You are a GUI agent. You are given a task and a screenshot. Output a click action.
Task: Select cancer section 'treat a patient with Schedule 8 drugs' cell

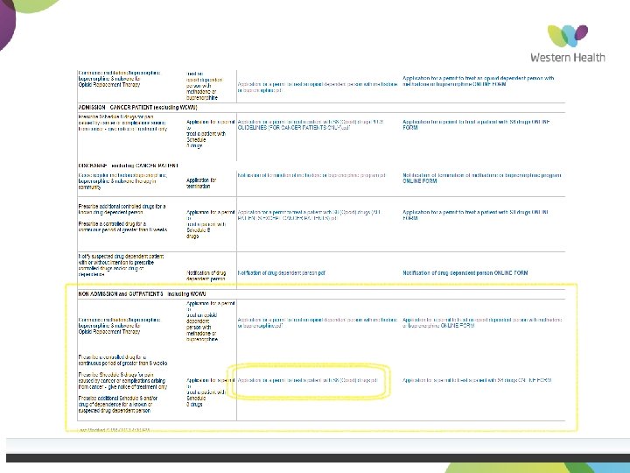pyautogui.click(x=211, y=134)
